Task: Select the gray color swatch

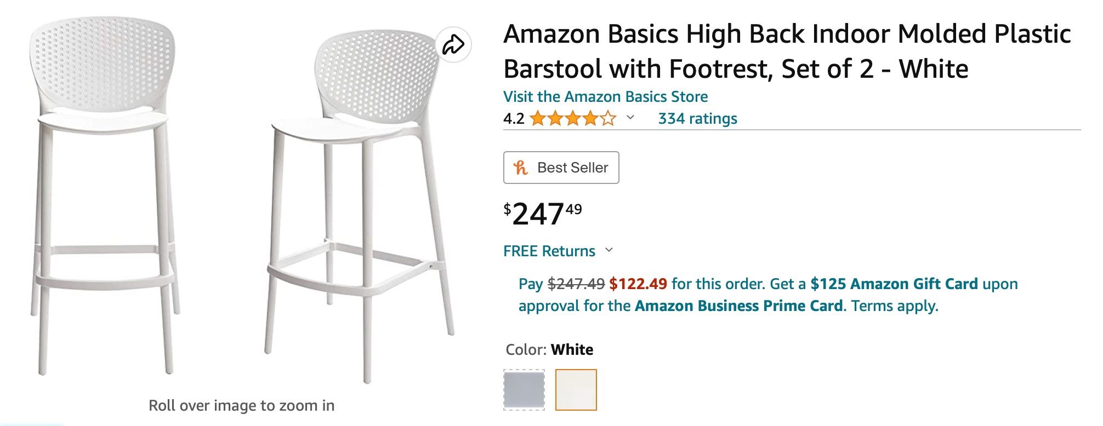Action: tap(524, 389)
